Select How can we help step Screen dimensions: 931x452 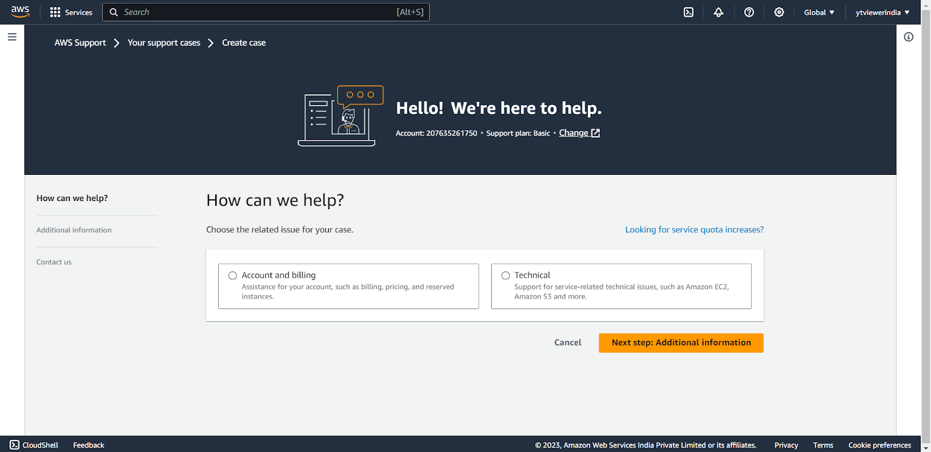(x=72, y=198)
